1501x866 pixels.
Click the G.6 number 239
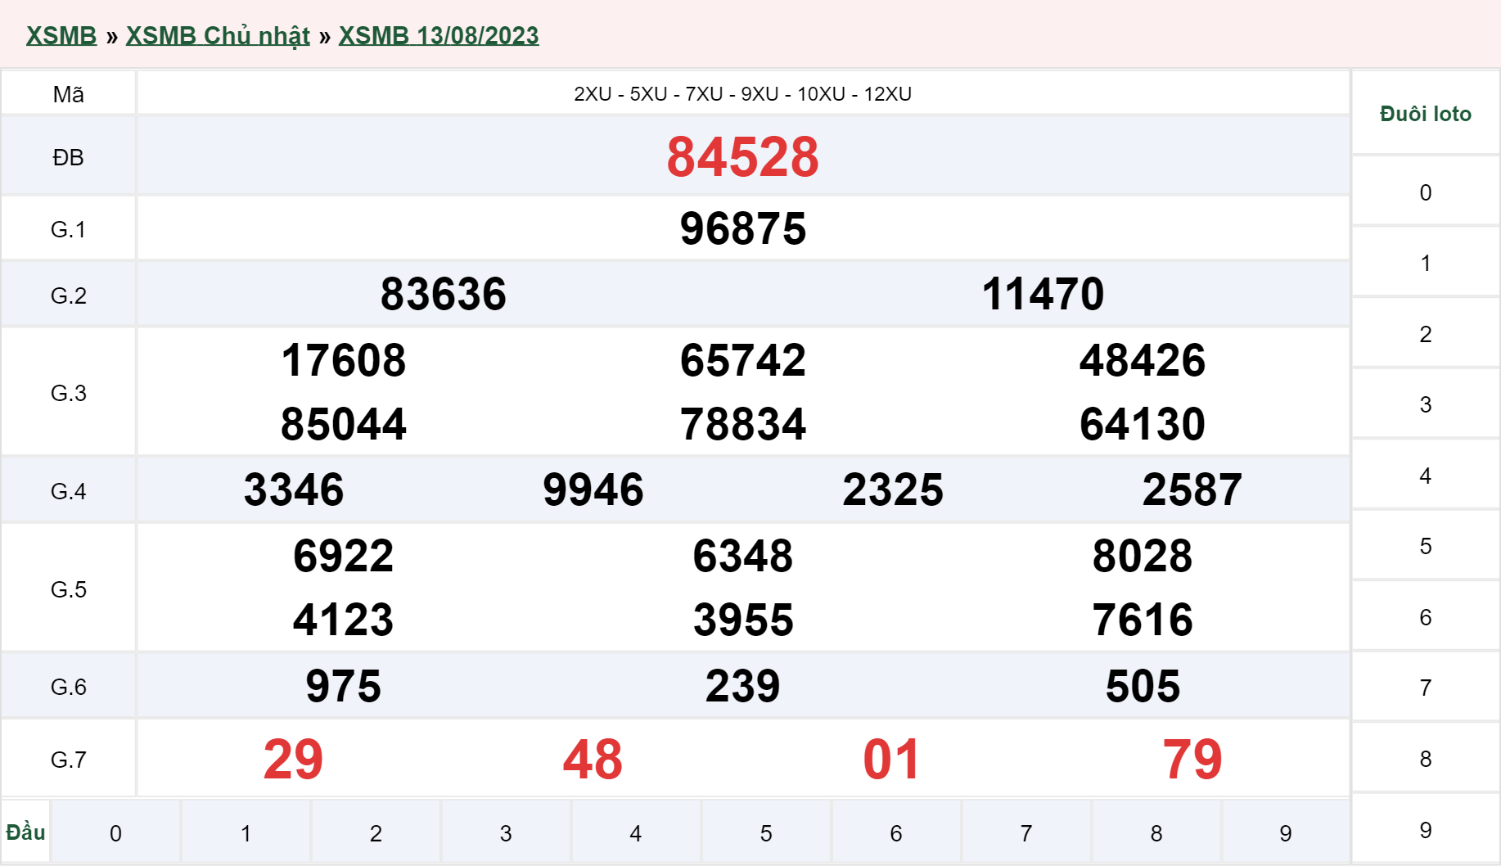(742, 686)
